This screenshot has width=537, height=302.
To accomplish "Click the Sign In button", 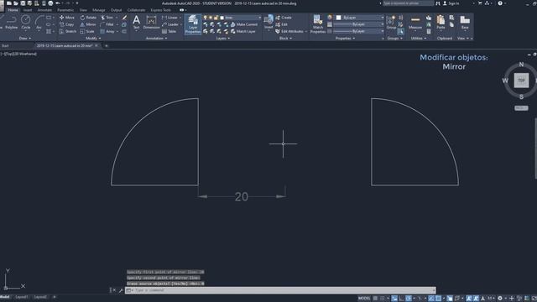I will pyautogui.click(x=451, y=3).
